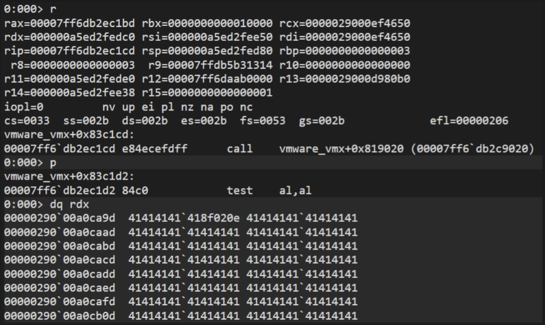Select the efl=00000206 flags text
Image resolution: width=545 pixels, height=325 pixels.
469,120
